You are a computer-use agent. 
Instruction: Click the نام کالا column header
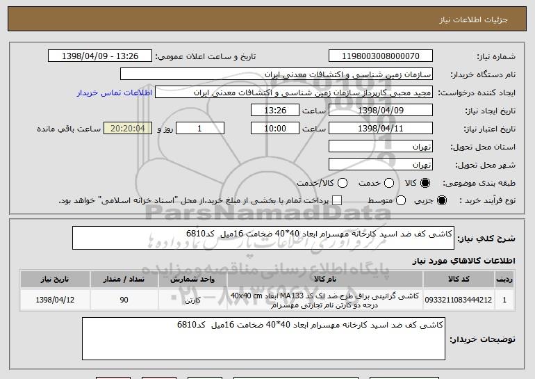325,280
